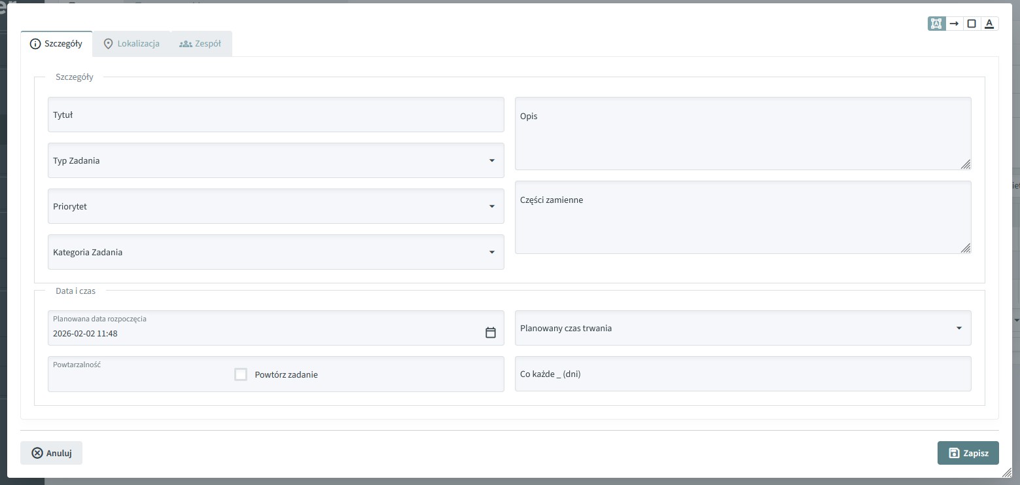Open the Zespół tab

(201, 44)
